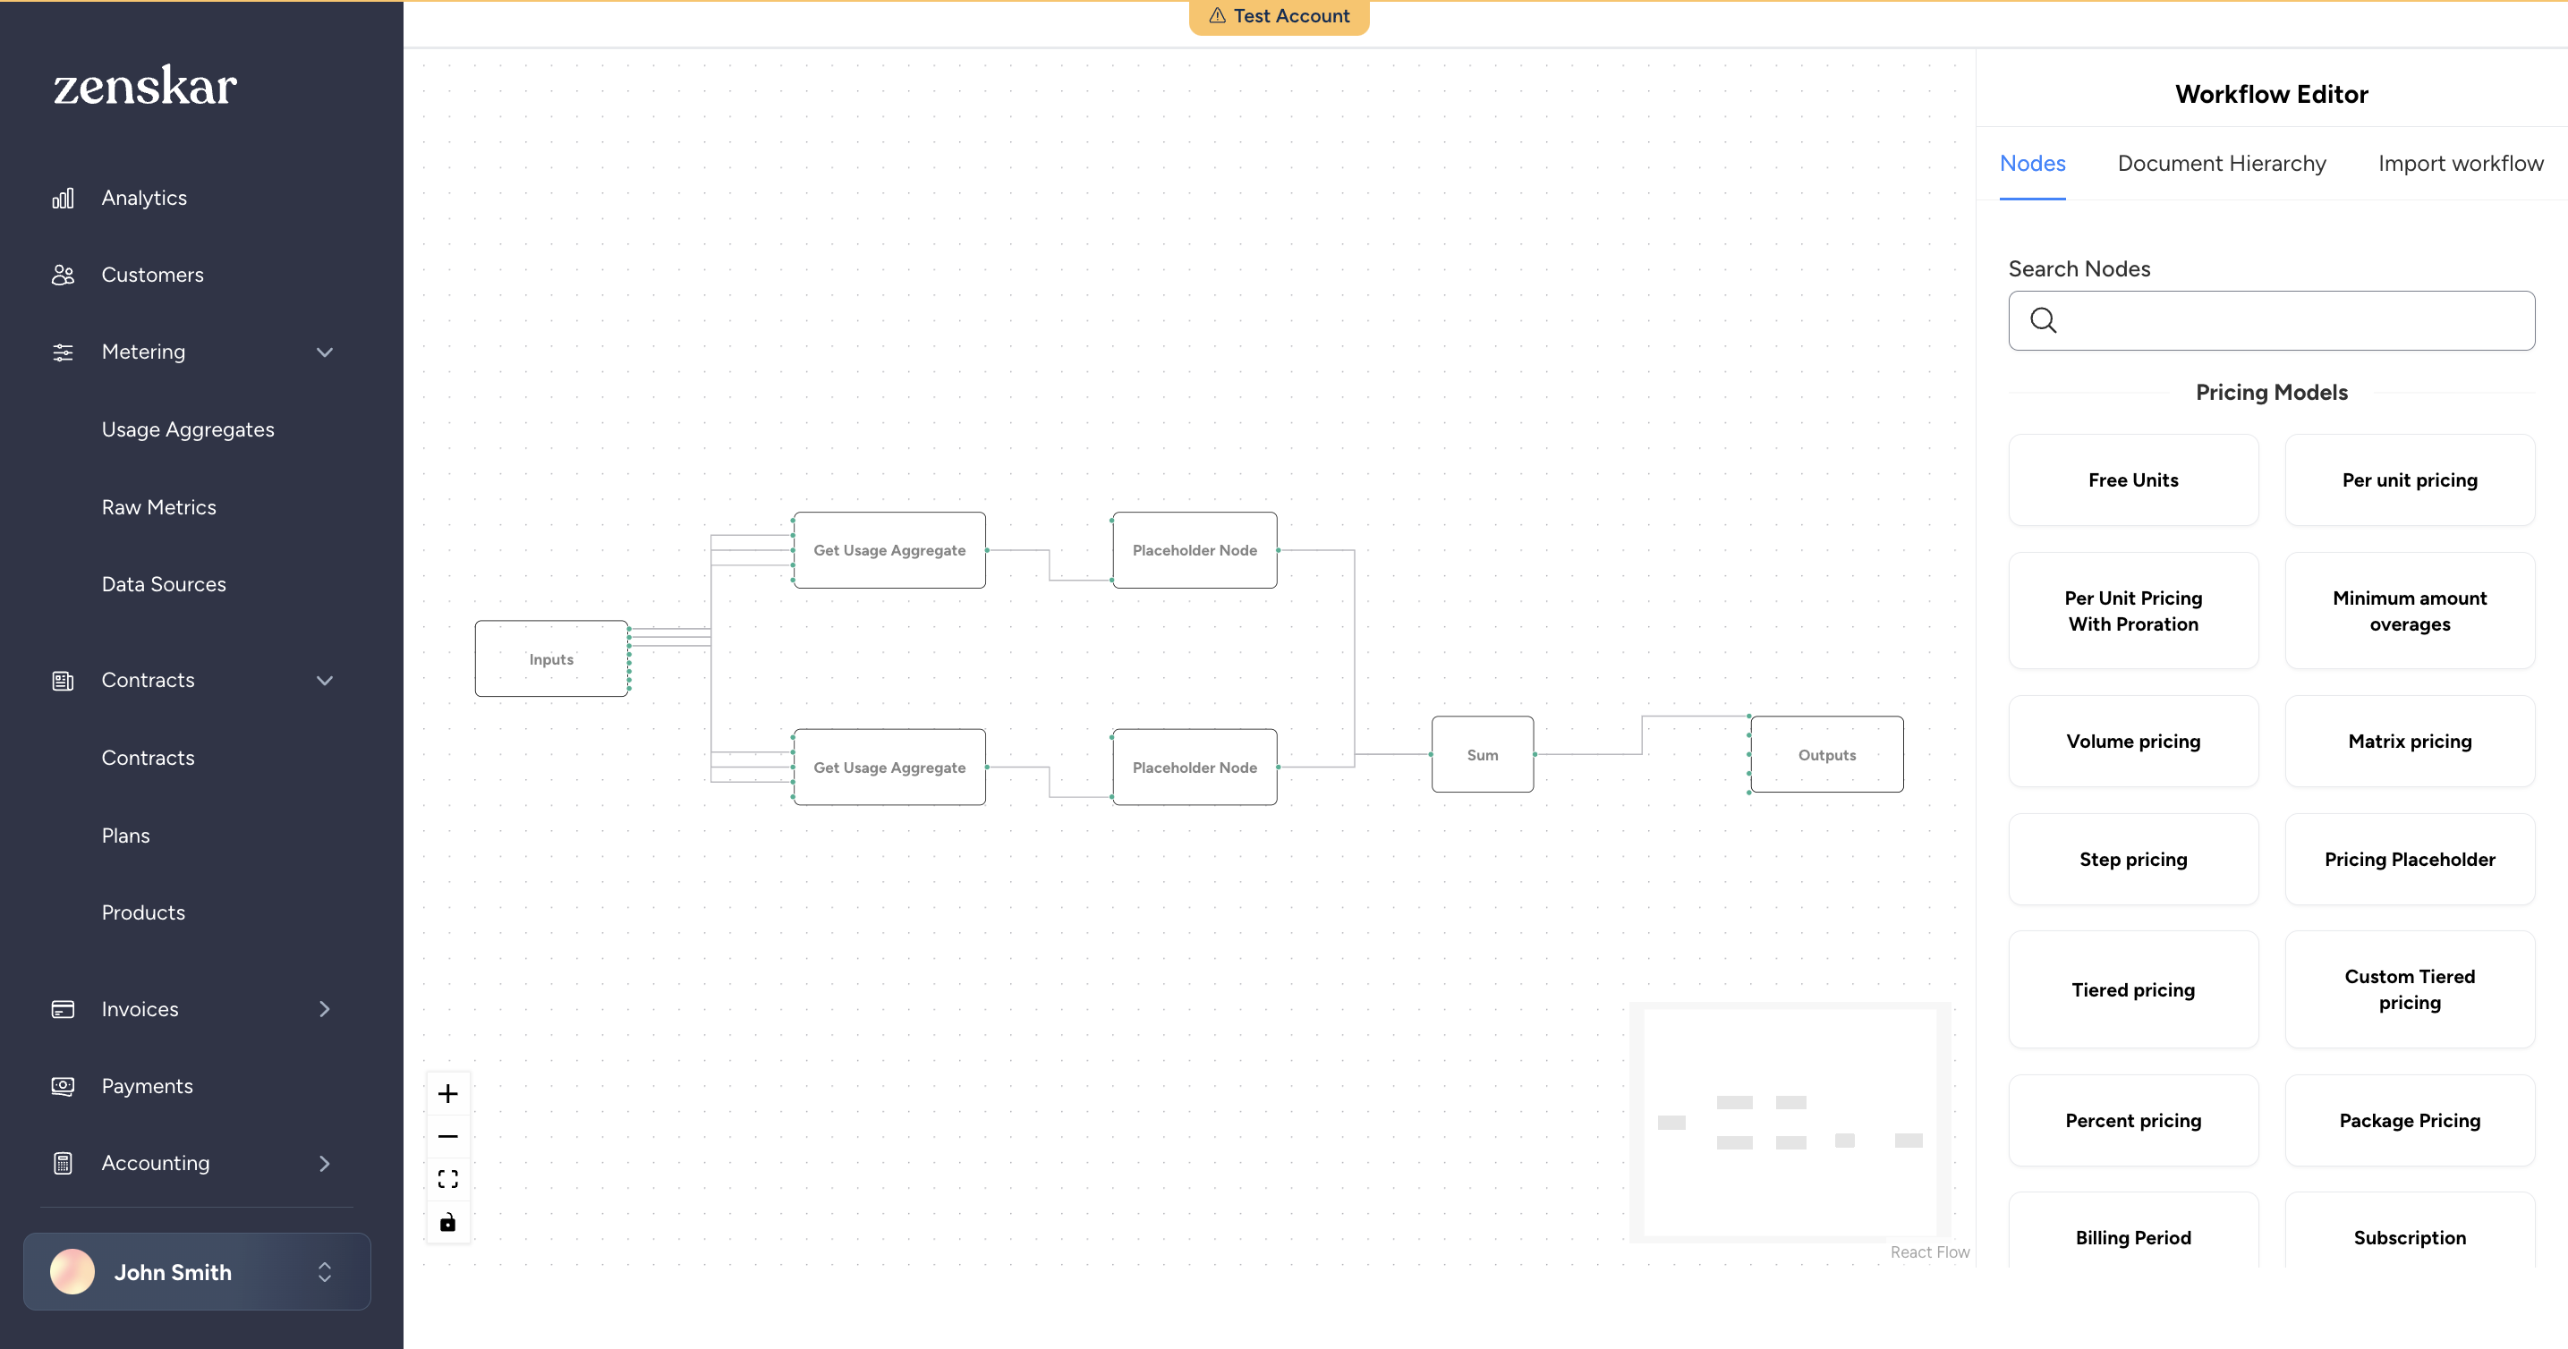Click the Customers sidebar icon
The width and height of the screenshot is (2568, 1349).
(x=63, y=273)
